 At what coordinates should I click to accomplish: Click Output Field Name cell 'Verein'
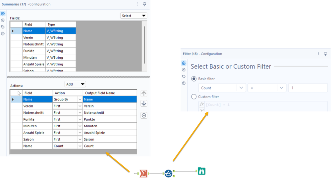110,106
